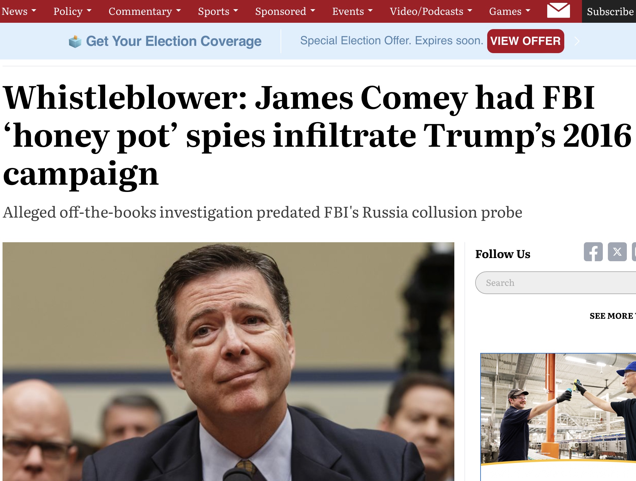636x481 pixels.
Task: Open the Commentary dropdown menu
Action: pyautogui.click(x=145, y=11)
